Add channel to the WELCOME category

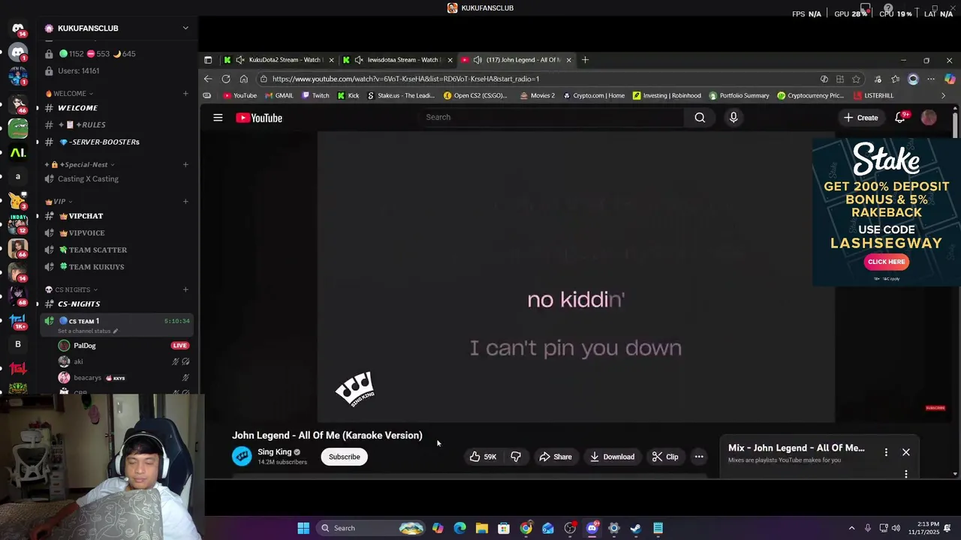(x=185, y=94)
